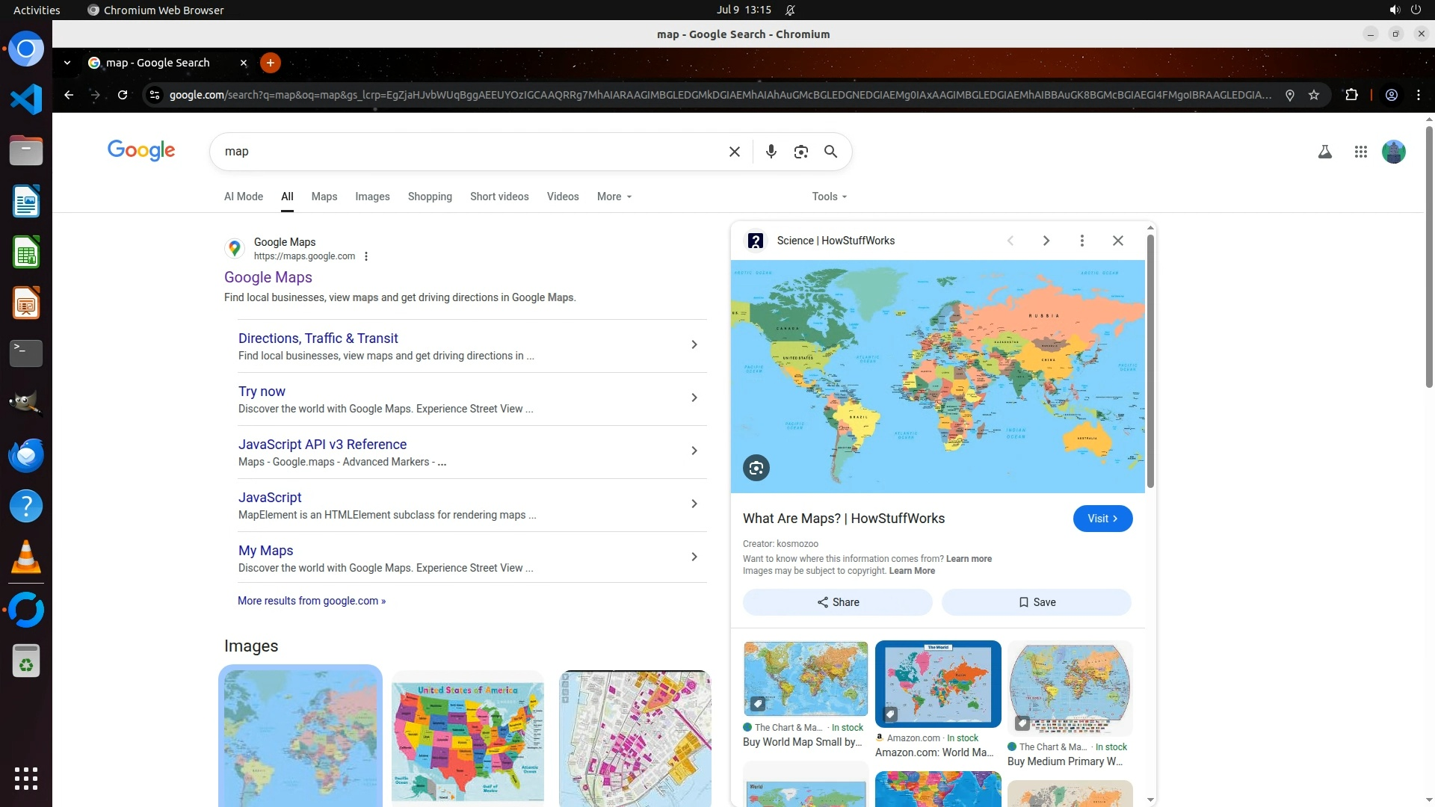Open the Google apps grid icon
Screen dimensions: 1435x807
click(x=1360, y=152)
